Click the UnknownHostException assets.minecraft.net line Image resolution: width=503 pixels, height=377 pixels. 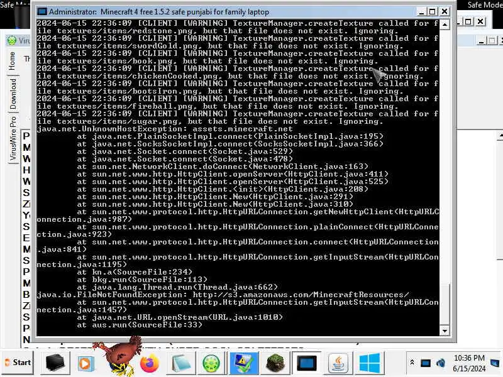pyautogui.click(x=165, y=129)
